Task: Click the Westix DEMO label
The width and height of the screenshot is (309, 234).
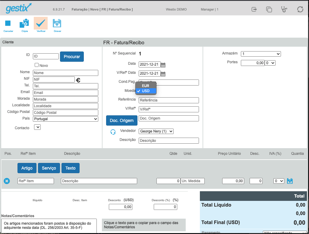Action: pos(176,9)
